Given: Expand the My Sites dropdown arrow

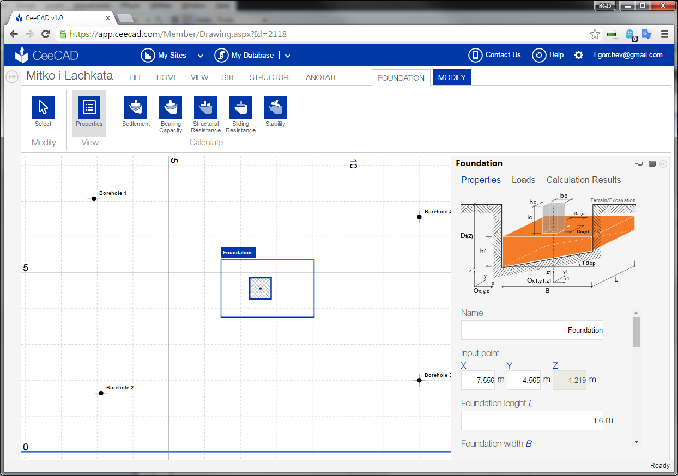Looking at the screenshot, I should 201,56.
